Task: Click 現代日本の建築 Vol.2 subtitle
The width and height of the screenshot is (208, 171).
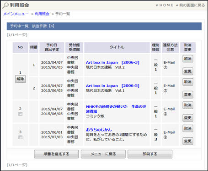Action: click(x=105, y=67)
